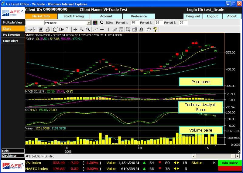Click the Status label in bottom bar
The image size is (243, 173).
tap(197, 163)
